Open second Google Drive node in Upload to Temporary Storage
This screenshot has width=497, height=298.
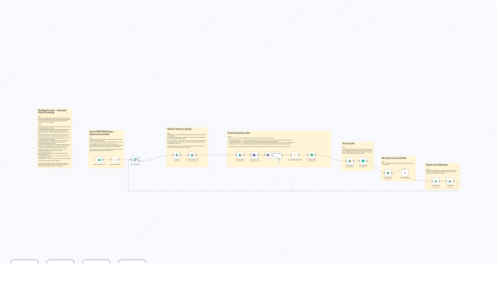click(192, 155)
